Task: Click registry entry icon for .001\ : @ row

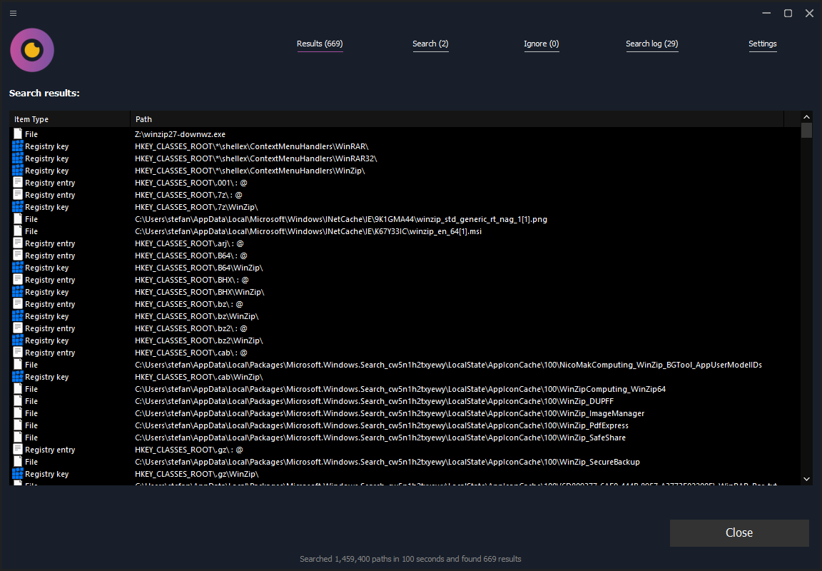Action: click(18, 183)
